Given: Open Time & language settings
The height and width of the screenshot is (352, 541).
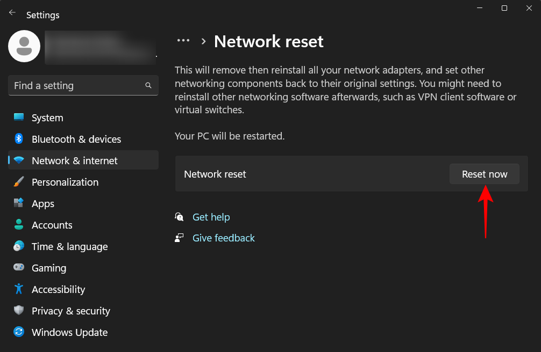Looking at the screenshot, I should [68, 246].
